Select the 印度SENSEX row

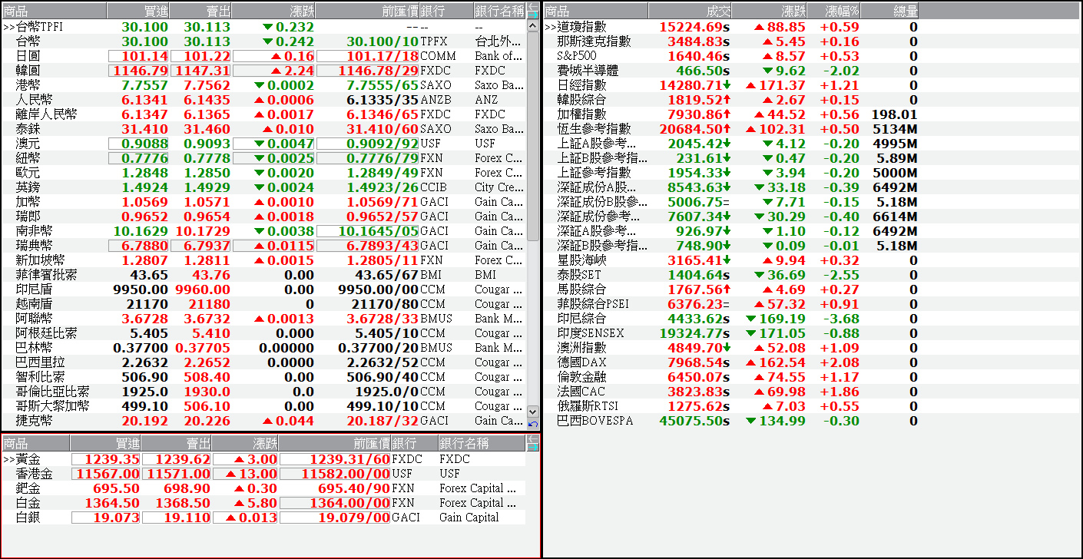click(731, 333)
